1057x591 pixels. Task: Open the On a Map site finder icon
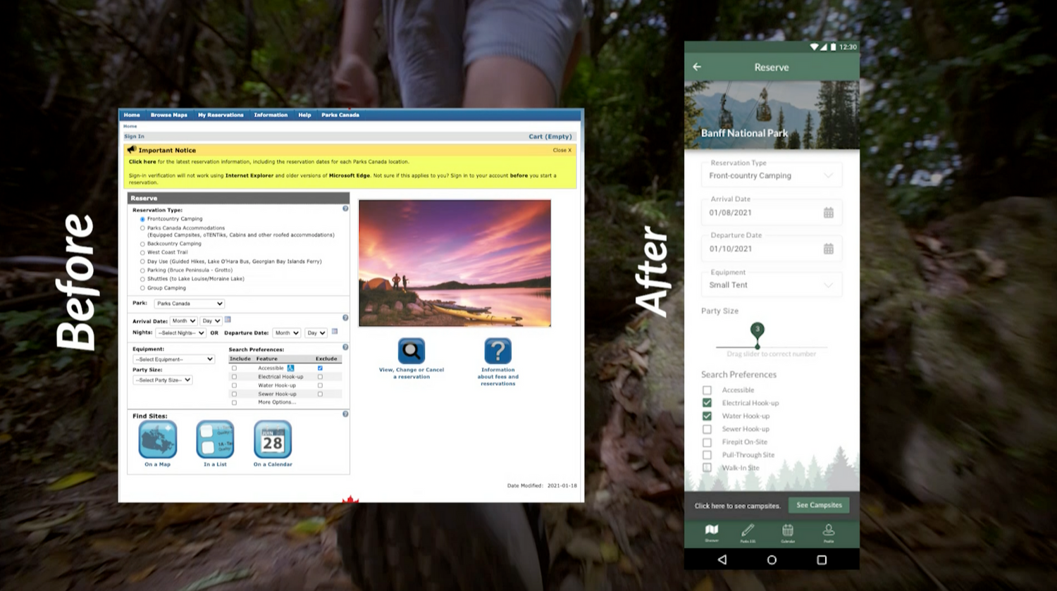158,440
